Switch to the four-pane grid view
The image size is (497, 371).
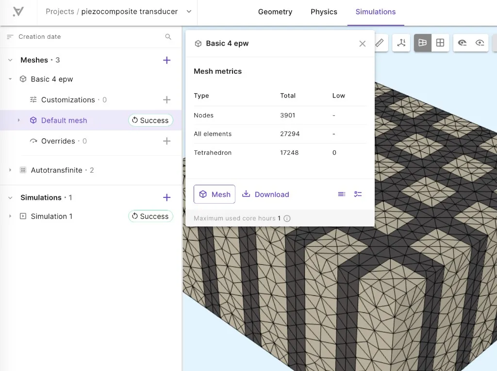[x=440, y=43]
